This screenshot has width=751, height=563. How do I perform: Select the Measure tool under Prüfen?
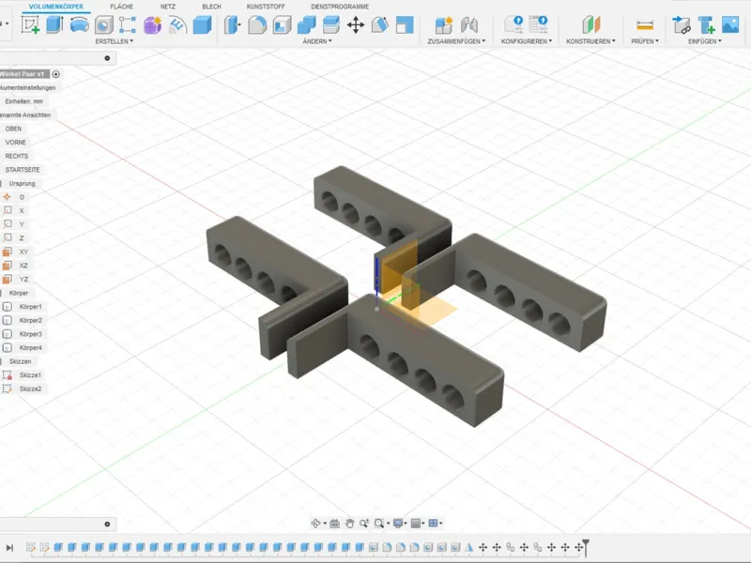(x=645, y=25)
